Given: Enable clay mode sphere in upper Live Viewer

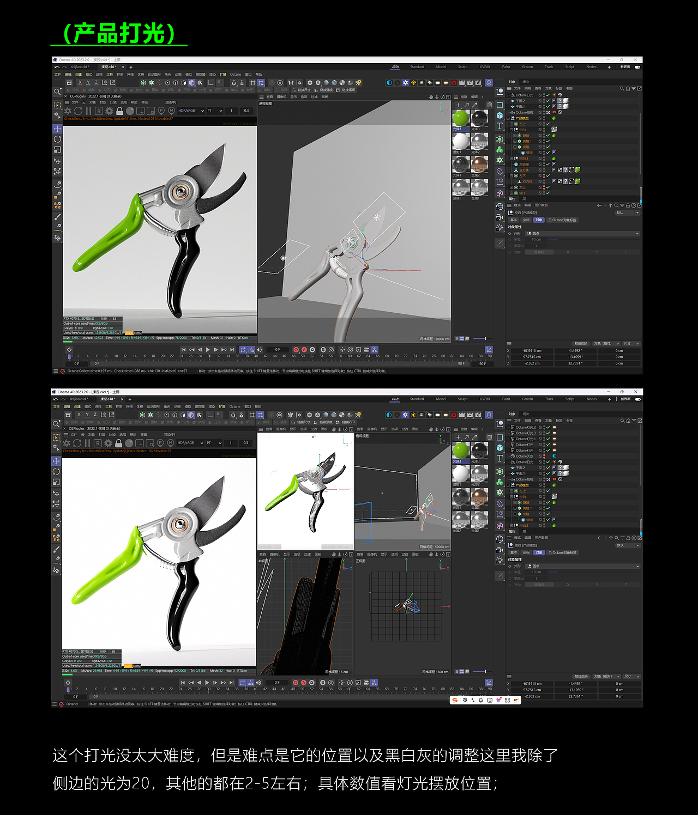Looking at the screenshot, I should [130, 111].
